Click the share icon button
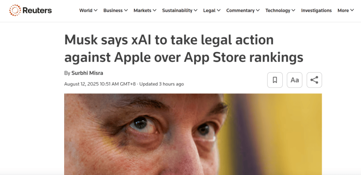 [314, 80]
